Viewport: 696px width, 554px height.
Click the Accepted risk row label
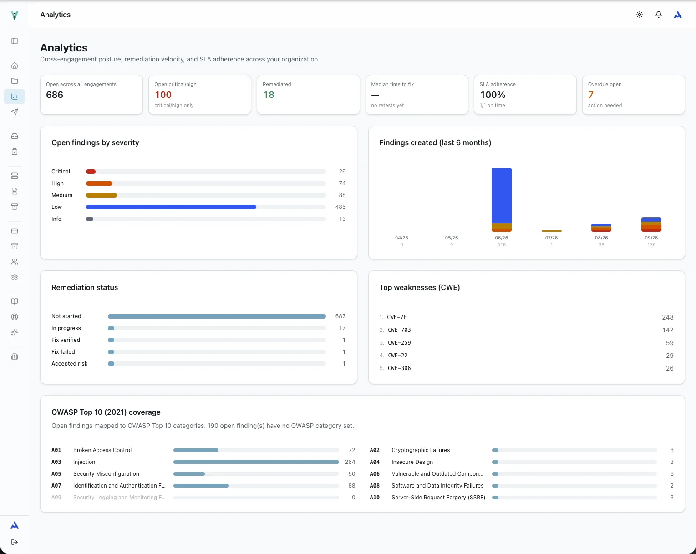69,364
